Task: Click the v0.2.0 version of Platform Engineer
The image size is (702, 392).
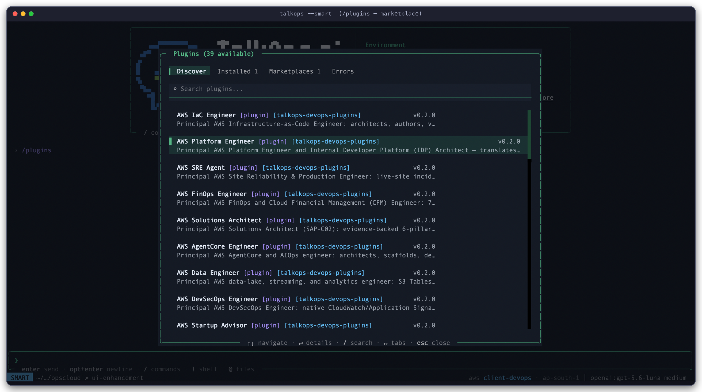Action: (x=509, y=142)
